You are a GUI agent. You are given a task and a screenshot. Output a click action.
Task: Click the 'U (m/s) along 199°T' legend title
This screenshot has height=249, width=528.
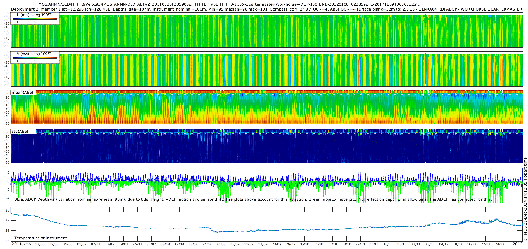[x=34, y=15]
